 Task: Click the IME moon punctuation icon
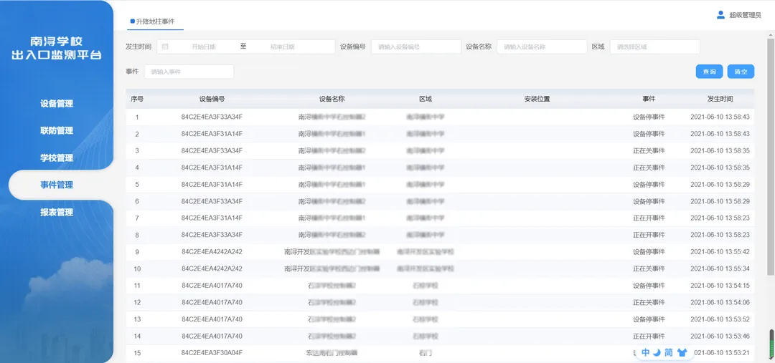coord(657,352)
